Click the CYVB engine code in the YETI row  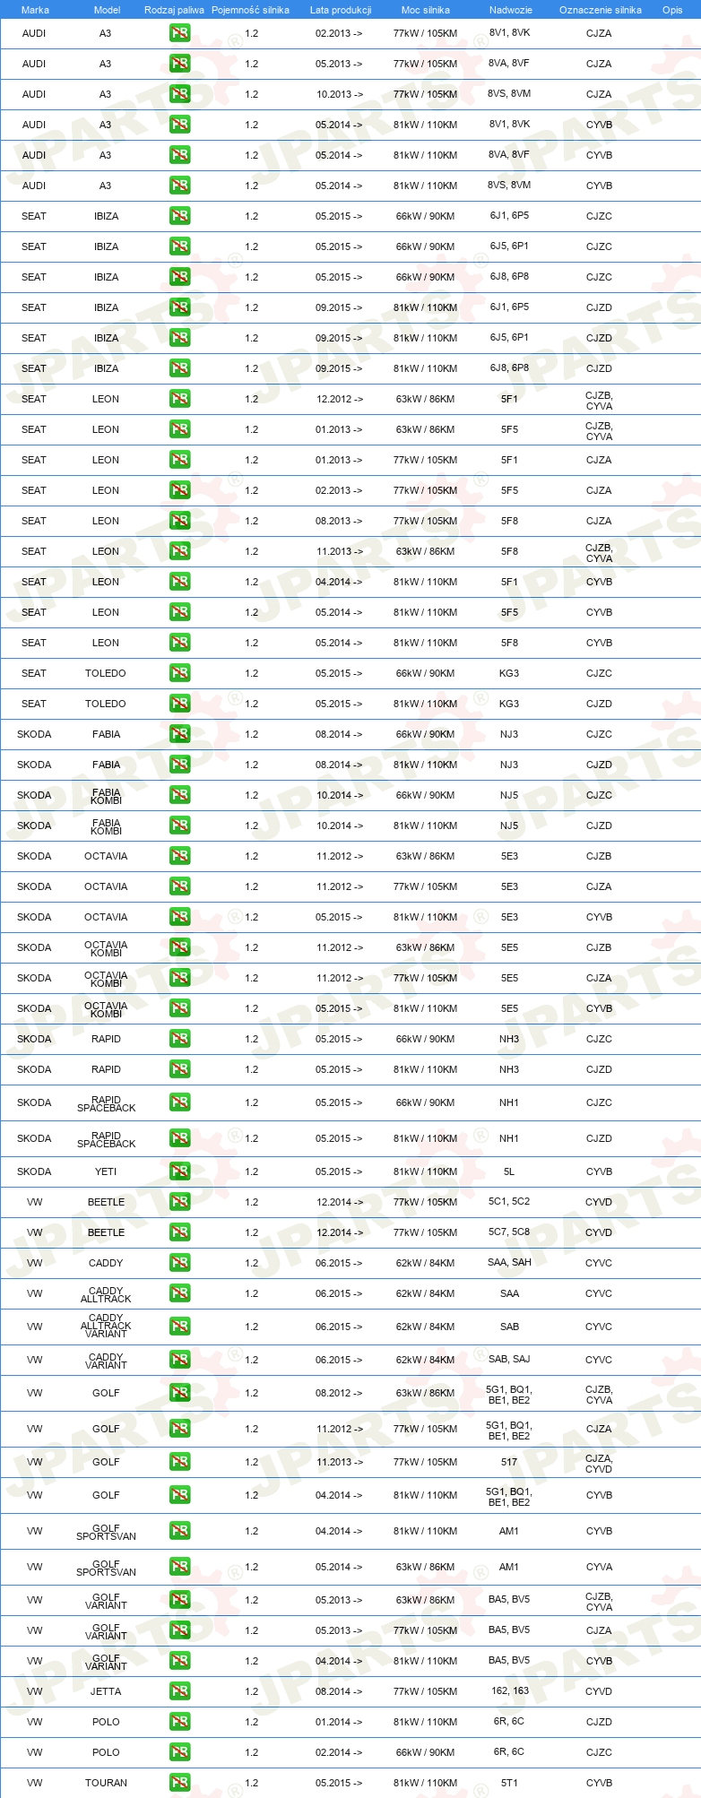pyautogui.click(x=599, y=1171)
